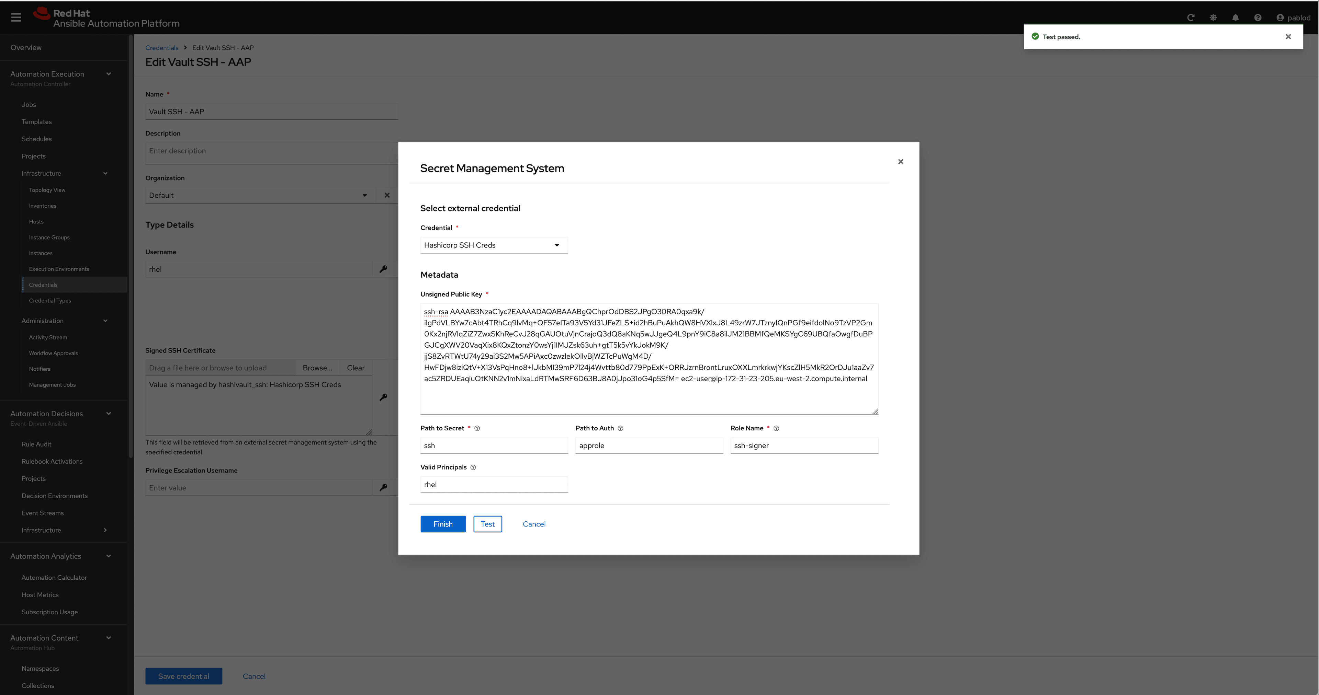Toggle the navigation sidebar hamburger menu

tap(15, 17)
